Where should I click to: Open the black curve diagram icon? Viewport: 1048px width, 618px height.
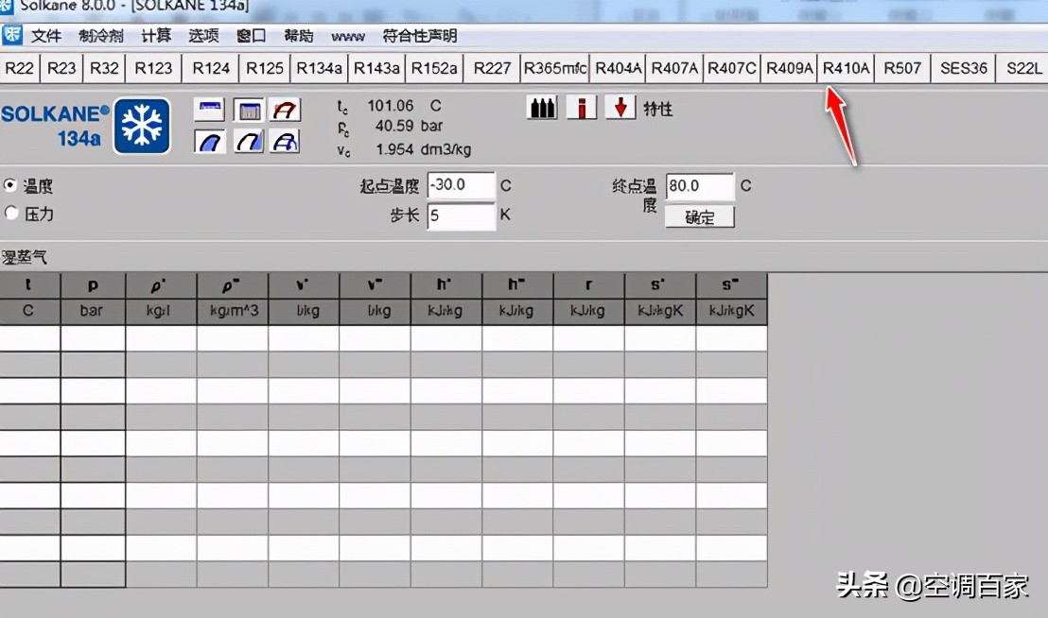click(x=249, y=141)
